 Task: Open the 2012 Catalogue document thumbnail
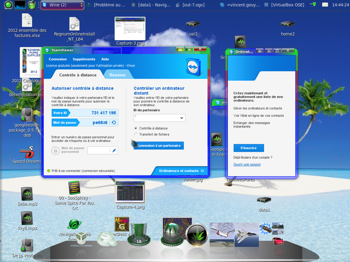[30, 62]
